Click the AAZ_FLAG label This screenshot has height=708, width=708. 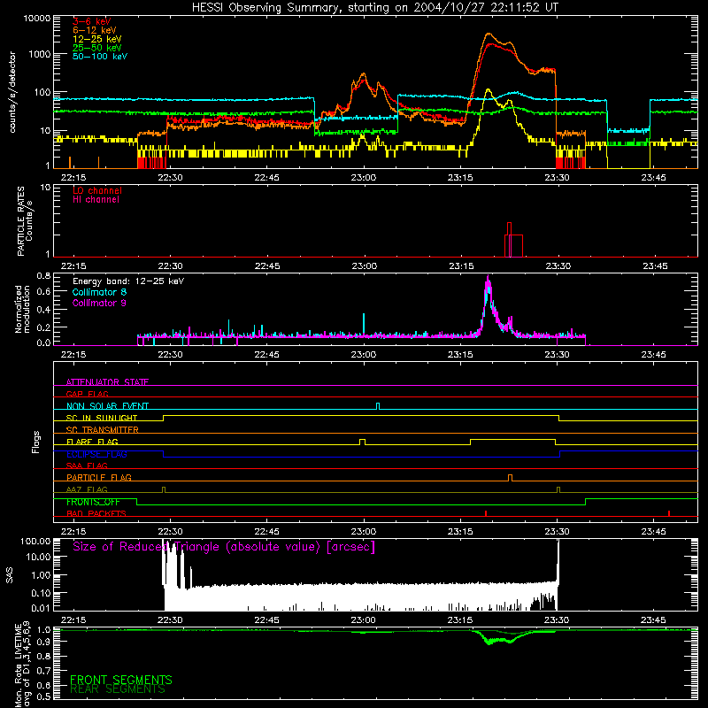point(87,489)
